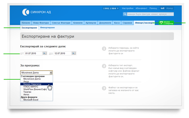Open the Нова Фактура tab
The width and height of the screenshot is (189, 118).
pos(41,23)
